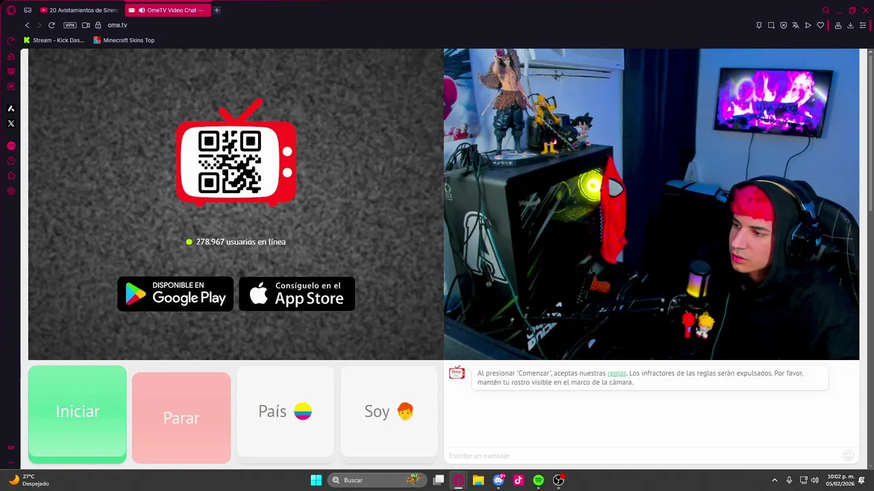Switch to the 20 Avistamientos de Sirenas tab
874x491 pixels.
click(79, 10)
